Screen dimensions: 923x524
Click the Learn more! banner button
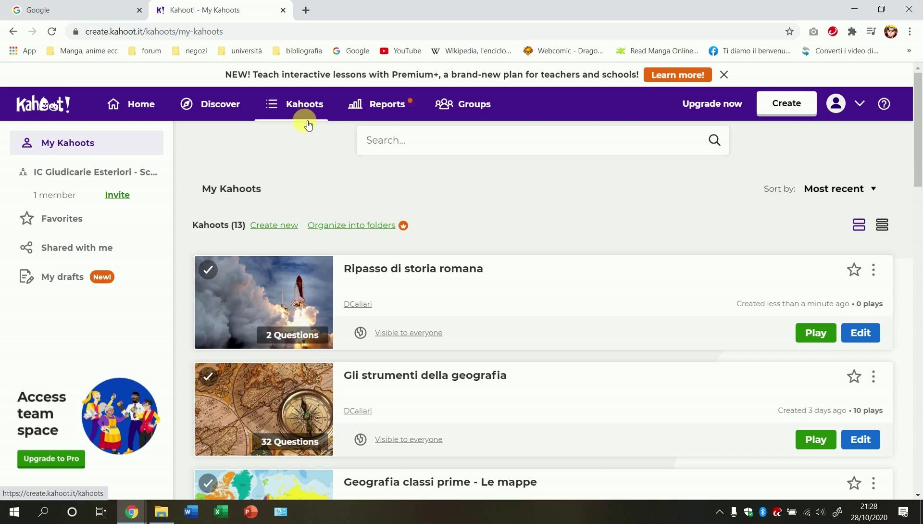[x=677, y=75]
